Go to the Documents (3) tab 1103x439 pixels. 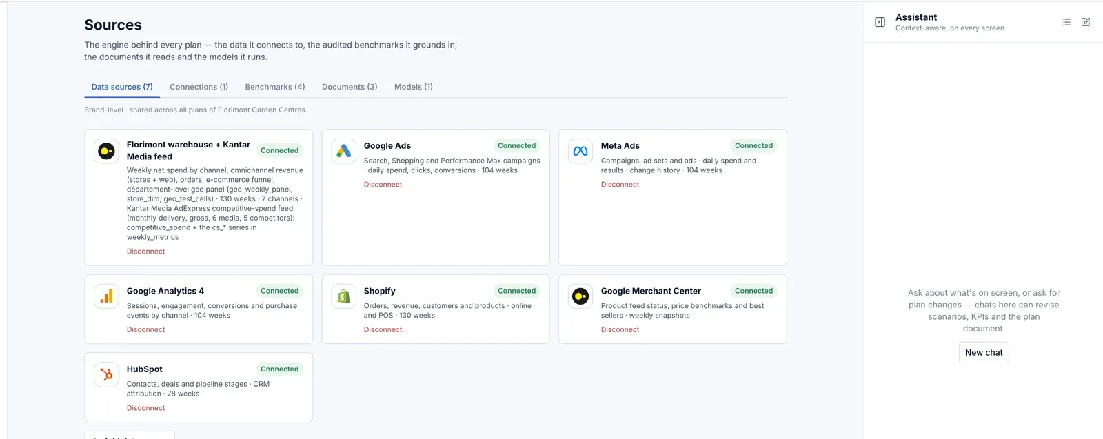tap(350, 87)
